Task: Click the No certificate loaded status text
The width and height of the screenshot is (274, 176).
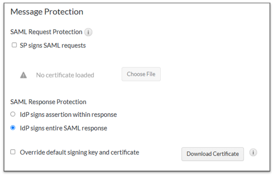Action: click(65, 75)
